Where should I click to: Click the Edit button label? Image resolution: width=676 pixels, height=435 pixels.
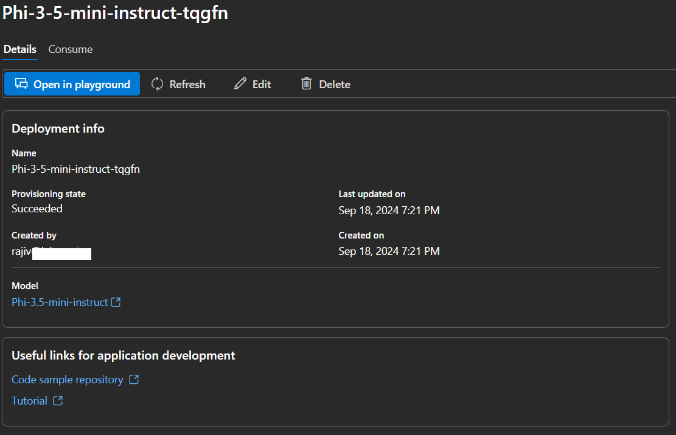click(262, 84)
